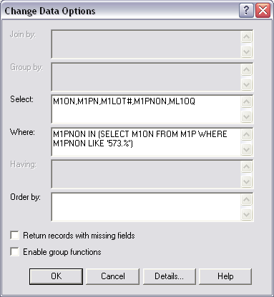274x297 pixels.
Task: Click the 'Select:' label
Action: point(21,99)
